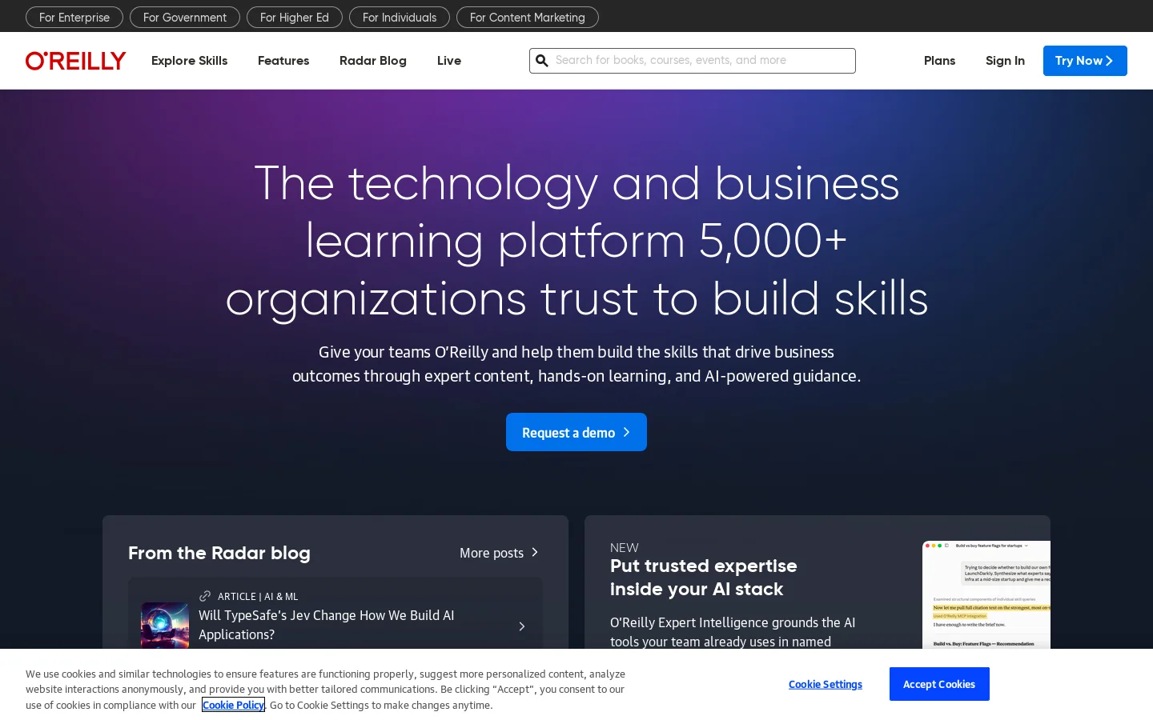Open the Cookie Policy link
Image resolution: width=1153 pixels, height=720 pixels.
coord(233,705)
